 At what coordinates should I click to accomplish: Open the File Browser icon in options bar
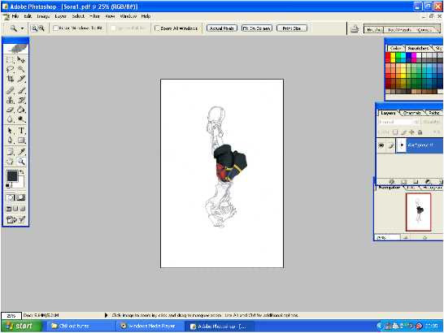coord(355,29)
